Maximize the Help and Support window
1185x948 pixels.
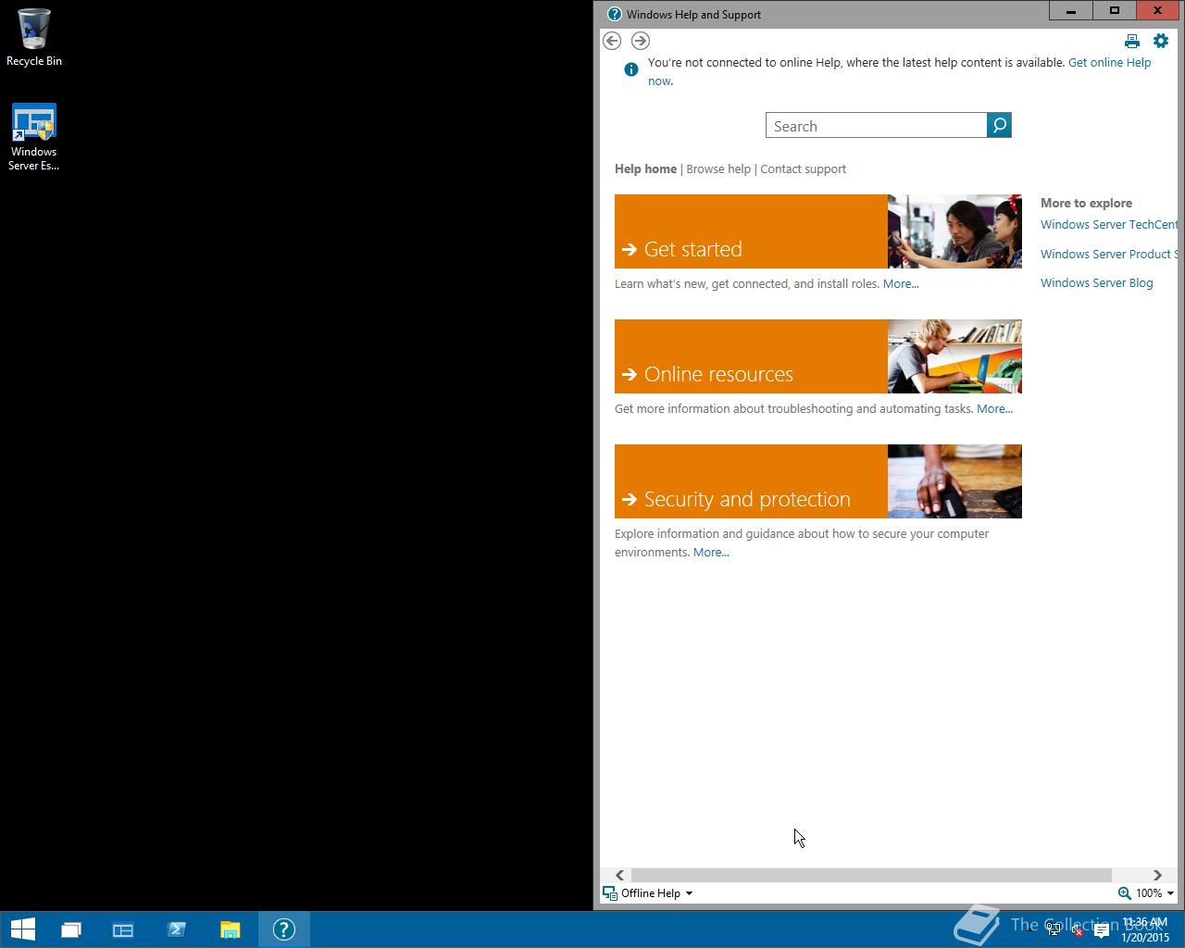coord(1115,10)
